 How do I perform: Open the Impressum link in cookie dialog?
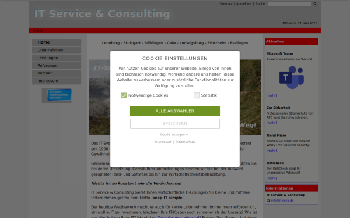pyautogui.click(x=163, y=142)
